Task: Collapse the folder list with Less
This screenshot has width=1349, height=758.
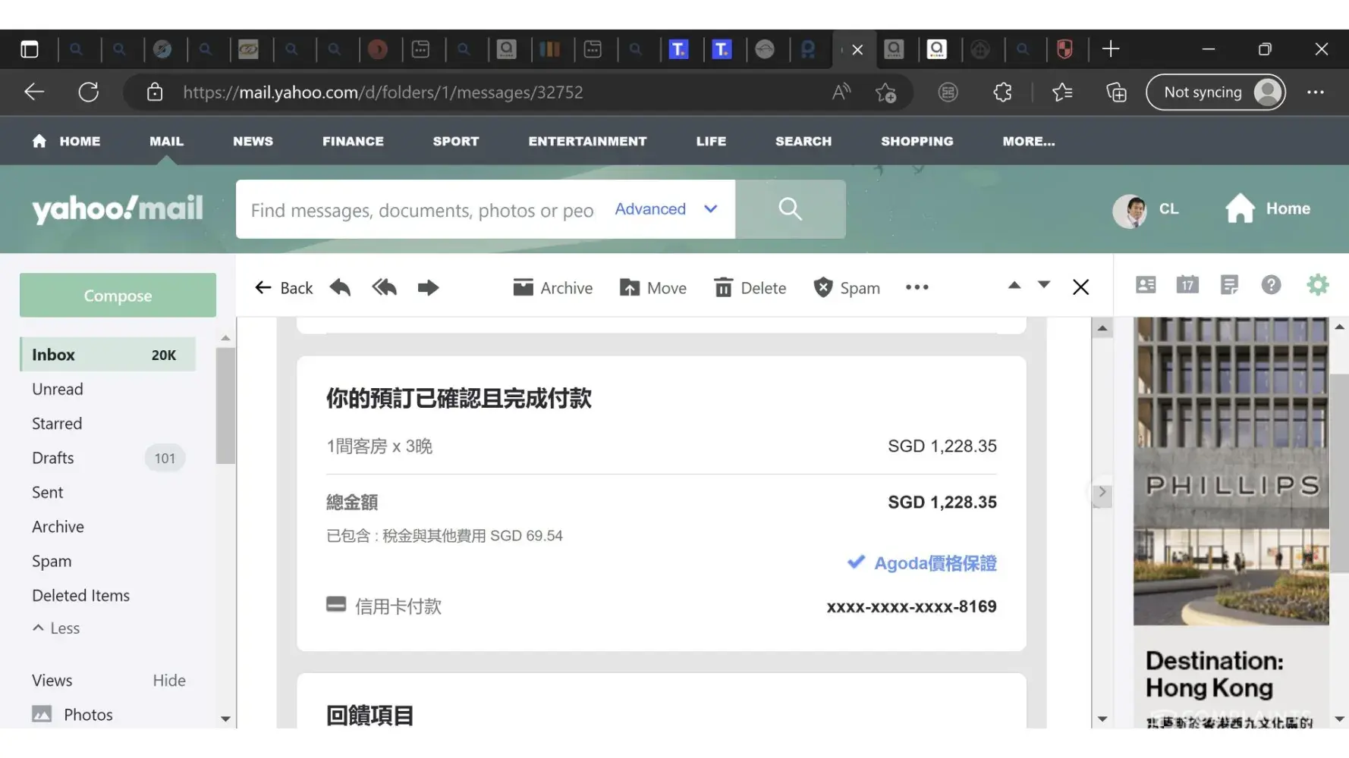Action: pos(56,628)
